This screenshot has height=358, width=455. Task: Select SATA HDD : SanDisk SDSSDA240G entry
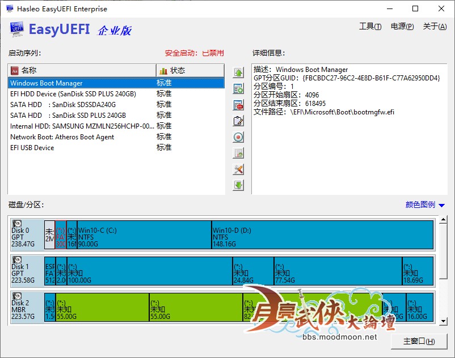coord(116,105)
